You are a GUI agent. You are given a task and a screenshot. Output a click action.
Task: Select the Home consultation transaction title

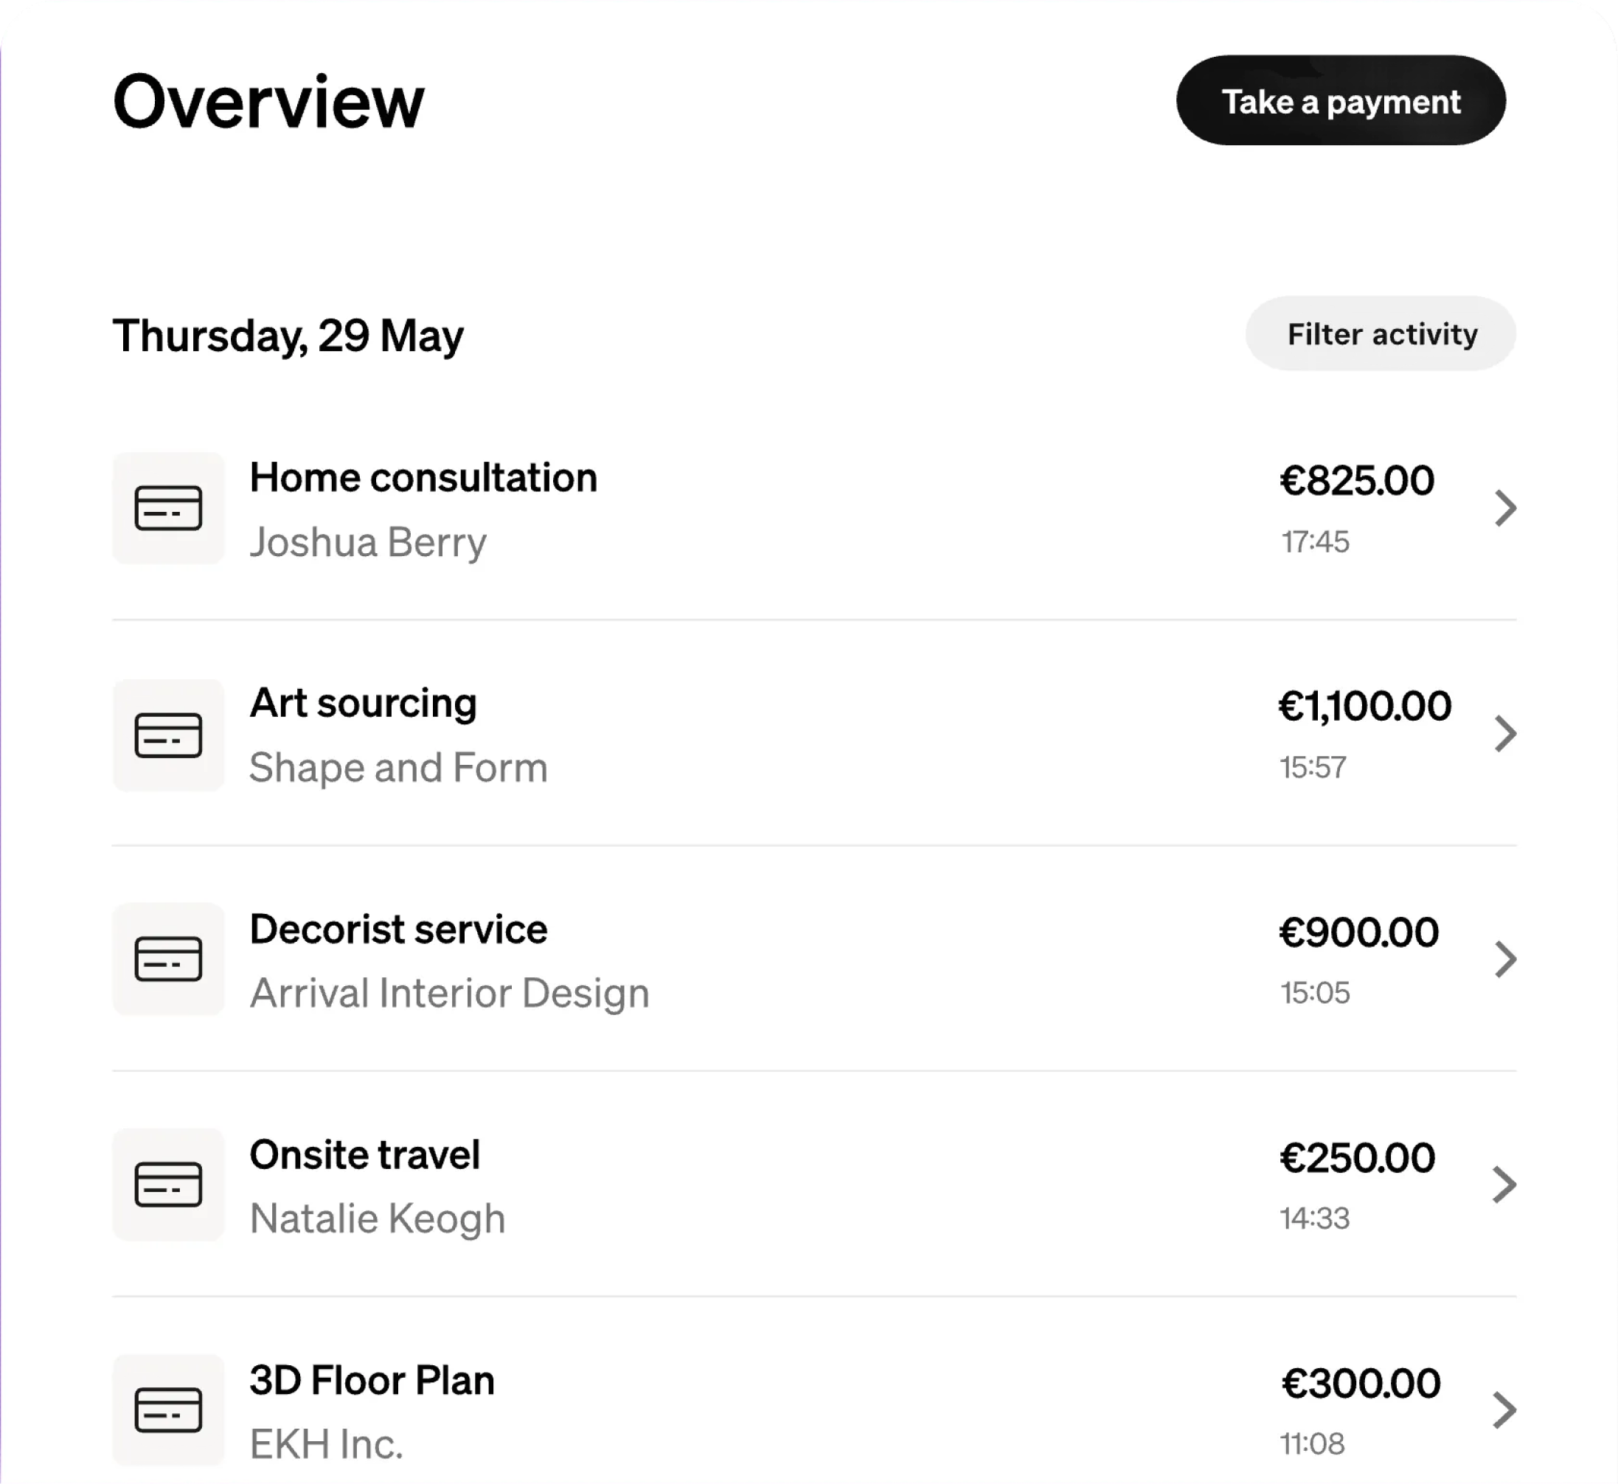point(423,478)
